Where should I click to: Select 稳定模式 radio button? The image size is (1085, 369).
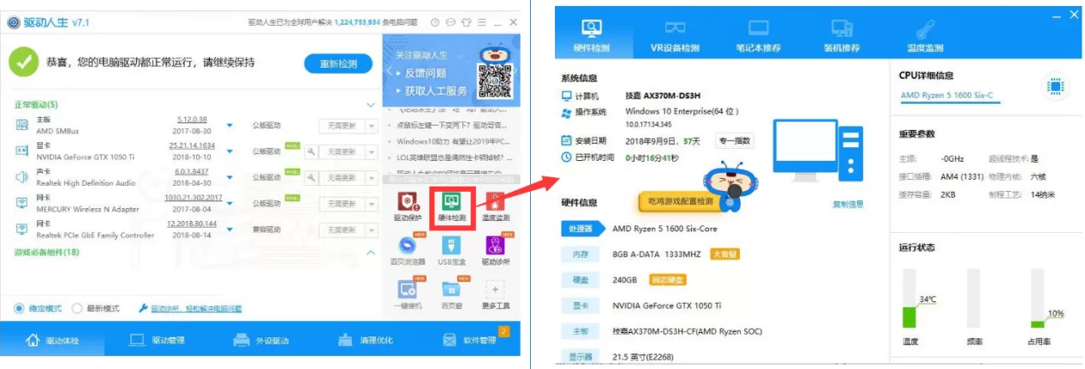tap(19, 308)
